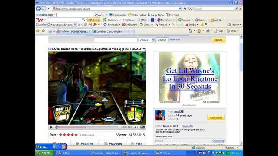Open Fun Cards toolbar item
This screenshot has width=278, height=156.
(173, 15)
